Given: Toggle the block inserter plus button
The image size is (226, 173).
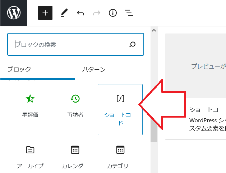Looking at the screenshot, I should [45, 13].
